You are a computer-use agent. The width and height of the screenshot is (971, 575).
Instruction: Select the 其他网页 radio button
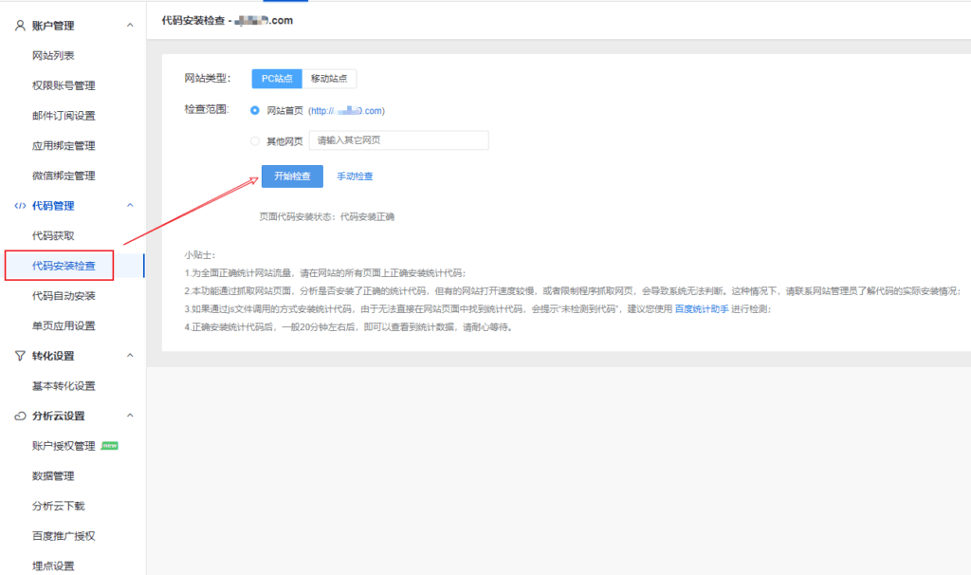point(254,141)
